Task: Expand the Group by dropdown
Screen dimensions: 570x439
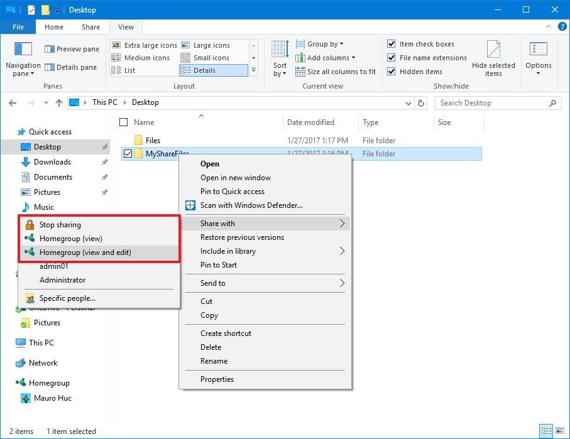Action: click(x=325, y=44)
